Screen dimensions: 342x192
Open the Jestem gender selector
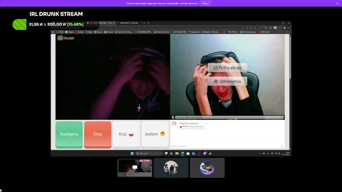point(155,134)
